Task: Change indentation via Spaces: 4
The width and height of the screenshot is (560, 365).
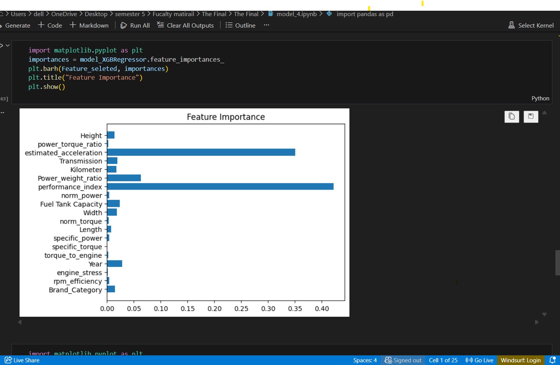Action: click(x=365, y=360)
